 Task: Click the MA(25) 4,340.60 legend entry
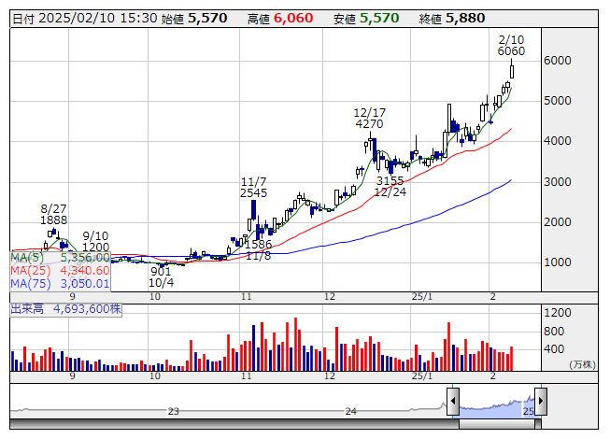pos(60,271)
